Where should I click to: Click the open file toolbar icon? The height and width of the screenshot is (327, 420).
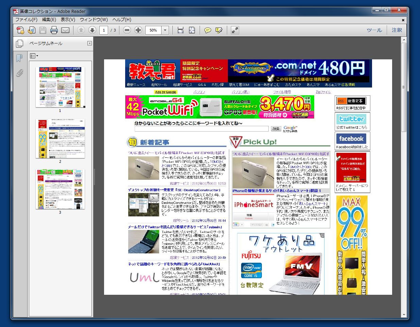tap(31, 30)
